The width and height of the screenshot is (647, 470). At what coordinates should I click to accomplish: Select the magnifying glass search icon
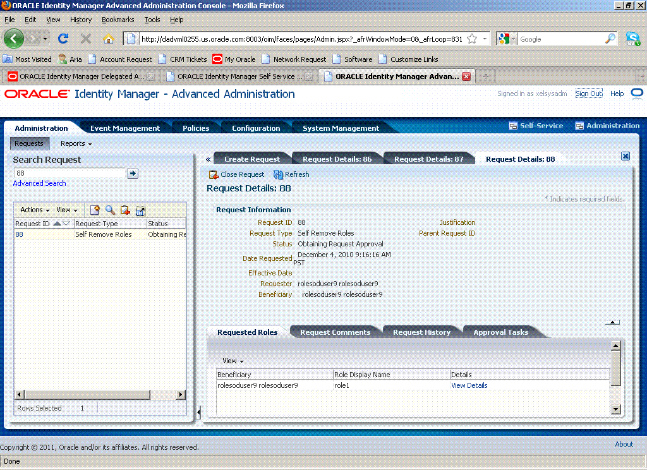[109, 210]
